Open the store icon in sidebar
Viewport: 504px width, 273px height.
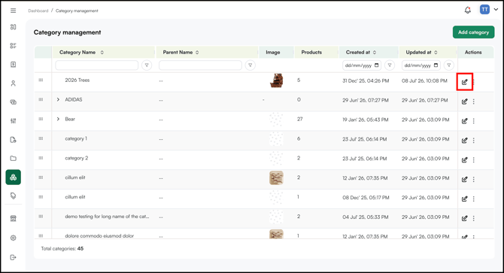(14, 219)
